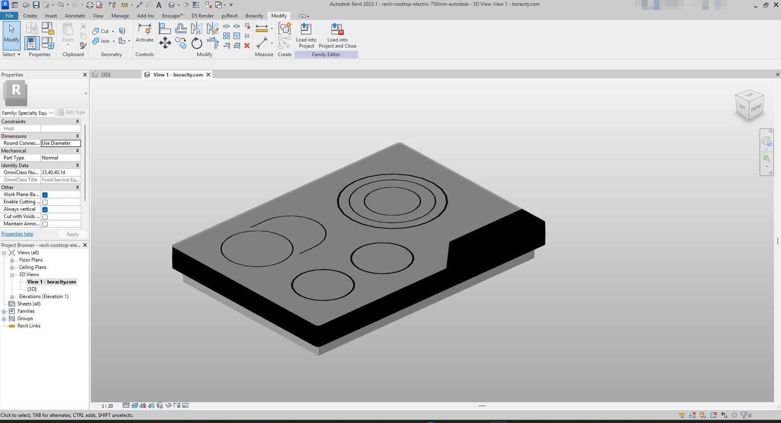Select the Move tool in Modify panel
781x423 pixels.
point(165,43)
